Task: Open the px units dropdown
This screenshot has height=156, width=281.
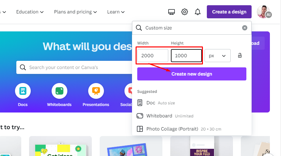Action: 217,56
